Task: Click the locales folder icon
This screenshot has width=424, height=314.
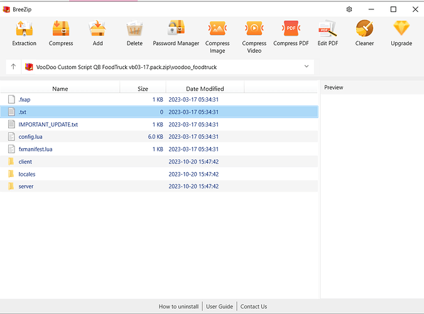Action: (x=11, y=174)
